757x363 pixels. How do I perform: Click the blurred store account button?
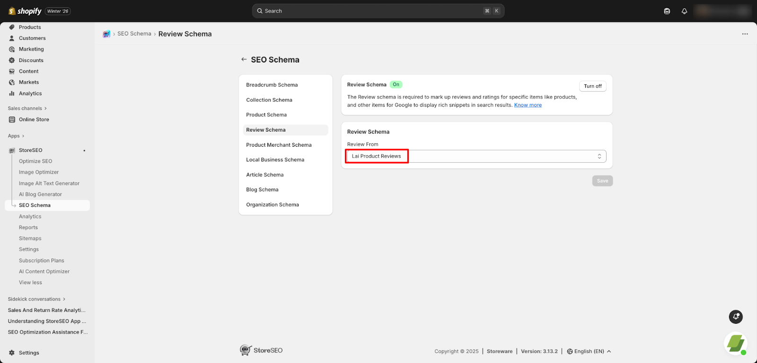point(722,11)
